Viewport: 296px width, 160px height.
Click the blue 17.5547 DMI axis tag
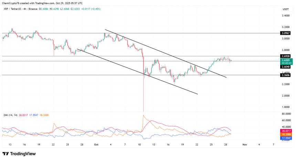(286, 138)
